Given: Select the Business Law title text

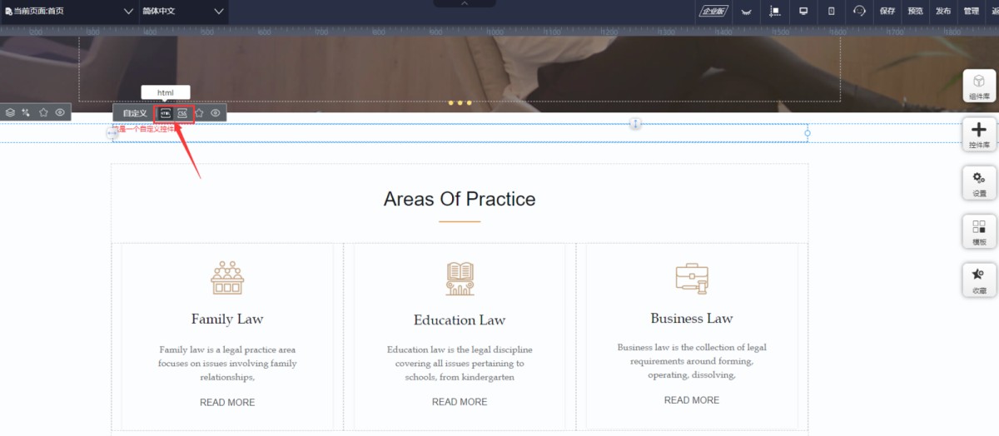Looking at the screenshot, I should coord(692,318).
